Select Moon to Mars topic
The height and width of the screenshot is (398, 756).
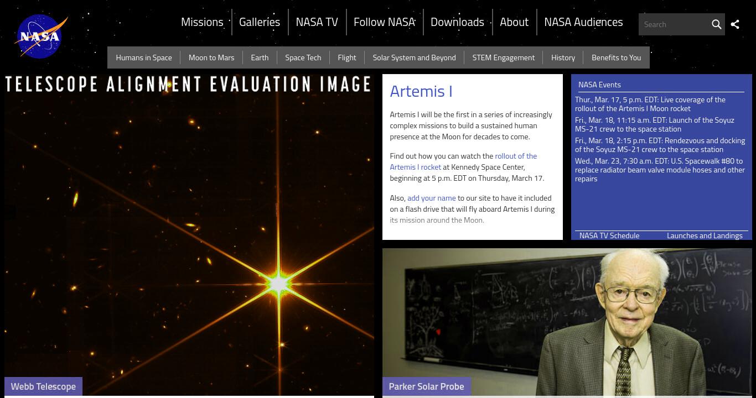(211, 57)
